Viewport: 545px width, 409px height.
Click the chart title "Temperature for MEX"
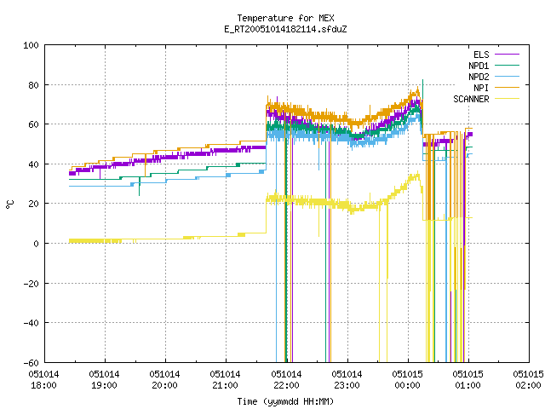tap(285, 18)
